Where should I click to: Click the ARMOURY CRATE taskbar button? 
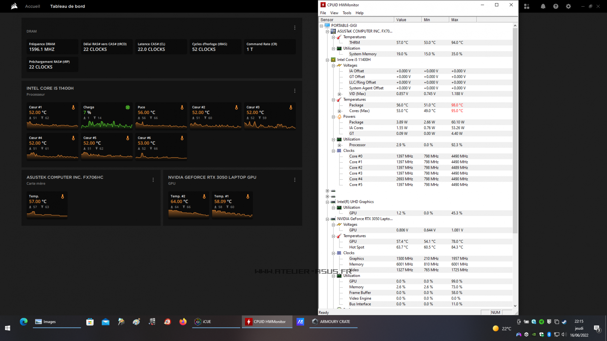tap(334, 322)
